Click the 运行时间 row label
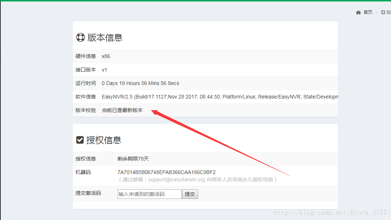The width and height of the screenshot is (391, 220). click(x=86, y=83)
